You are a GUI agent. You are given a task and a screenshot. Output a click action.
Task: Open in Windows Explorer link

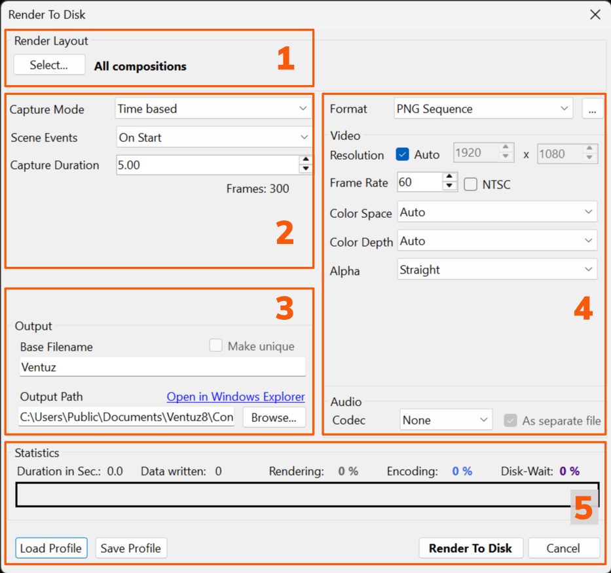236,396
